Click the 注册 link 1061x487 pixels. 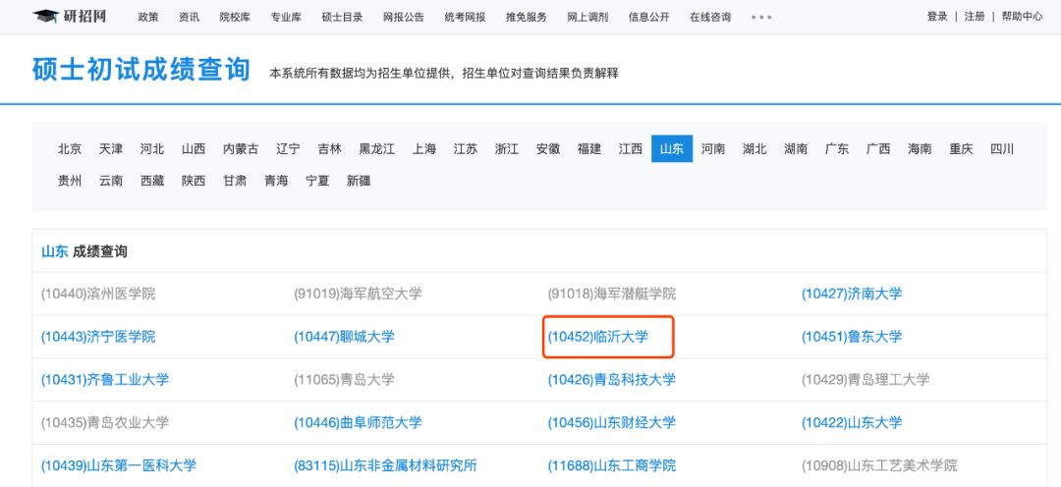(975, 17)
